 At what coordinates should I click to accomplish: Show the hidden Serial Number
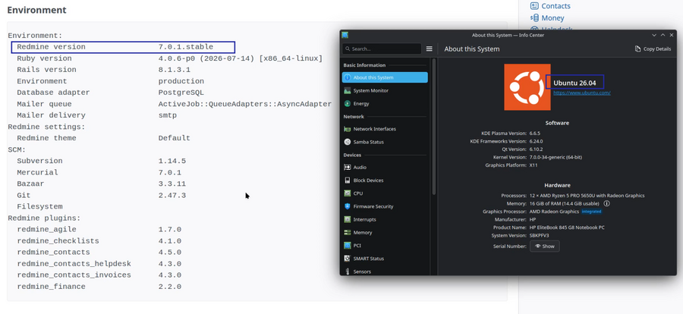coord(544,246)
